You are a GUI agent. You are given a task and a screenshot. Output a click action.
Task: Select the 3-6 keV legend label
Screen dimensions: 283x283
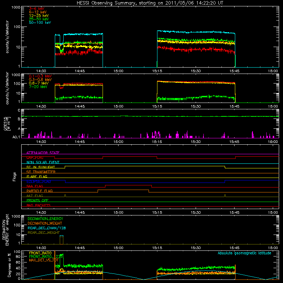(x=36, y=8)
